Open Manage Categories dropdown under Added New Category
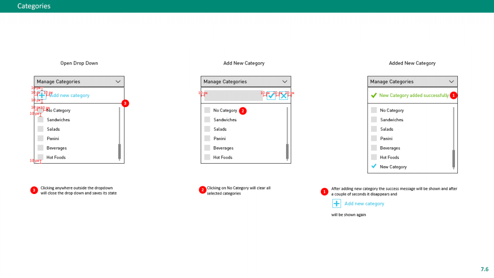 coord(452,82)
